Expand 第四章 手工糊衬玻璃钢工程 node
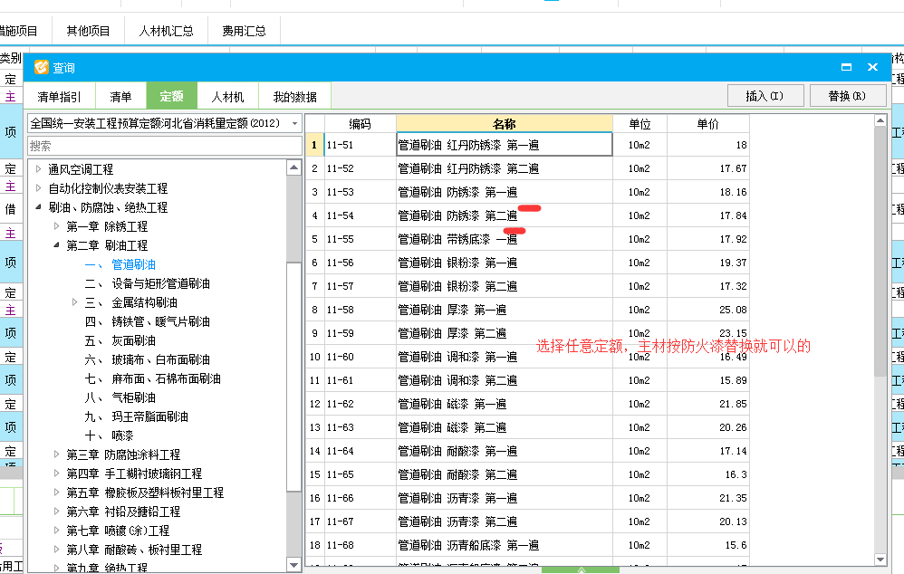This screenshot has height=574, width=904. coord(56,474)
